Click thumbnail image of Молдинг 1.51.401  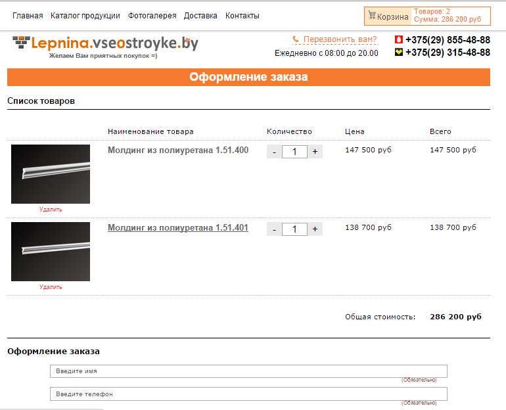click(51, 251)
